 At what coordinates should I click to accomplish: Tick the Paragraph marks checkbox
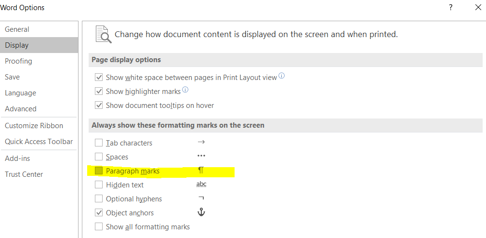(99, 171)
